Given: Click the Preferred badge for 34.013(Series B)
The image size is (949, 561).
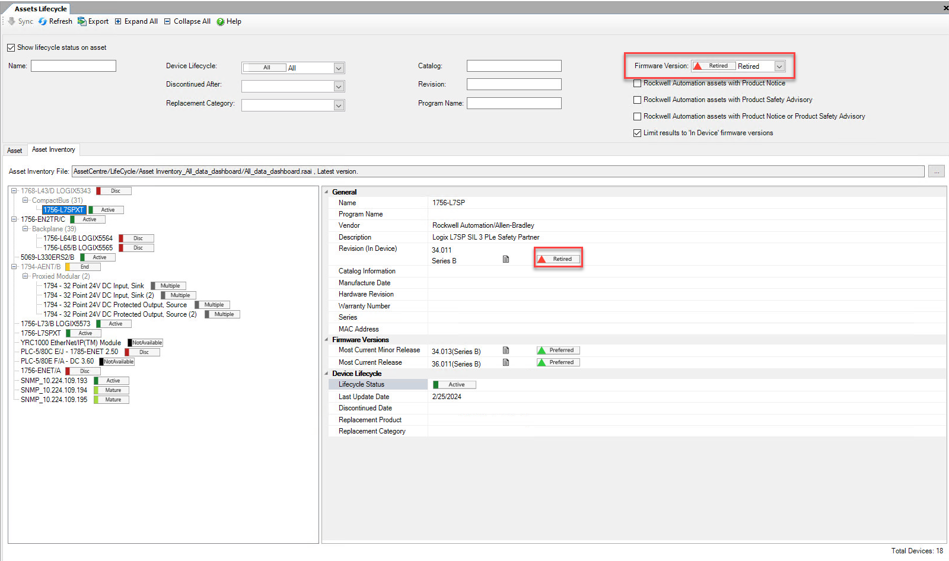Looking at the screenshot, I should 558,350.
